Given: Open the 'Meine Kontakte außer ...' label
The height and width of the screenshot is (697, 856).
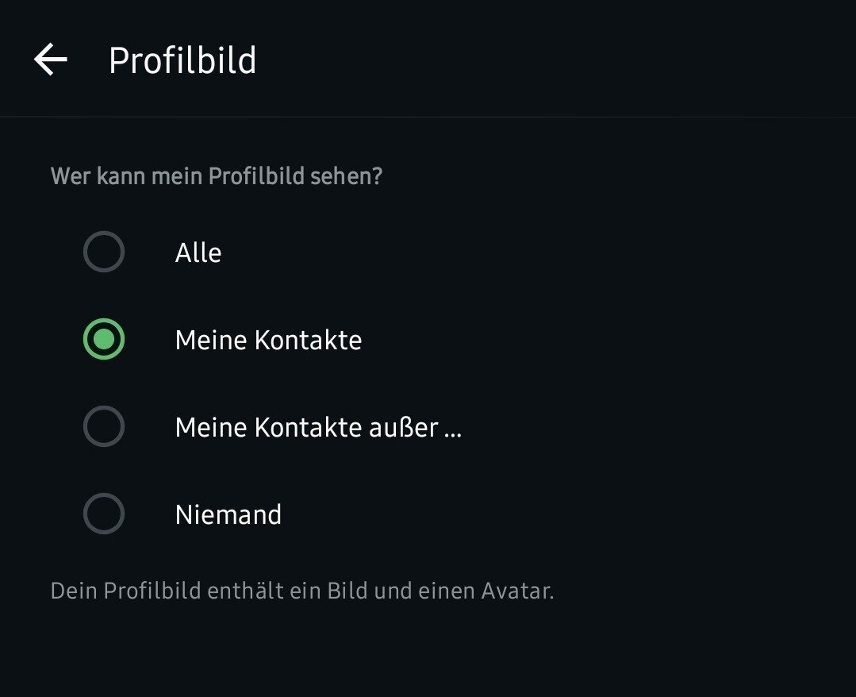Looking at the screenshot, I should point(317,428).
